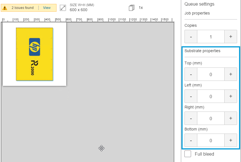Click the warning triangle icon
Viewport: 241px width, 162px height.
5,8
